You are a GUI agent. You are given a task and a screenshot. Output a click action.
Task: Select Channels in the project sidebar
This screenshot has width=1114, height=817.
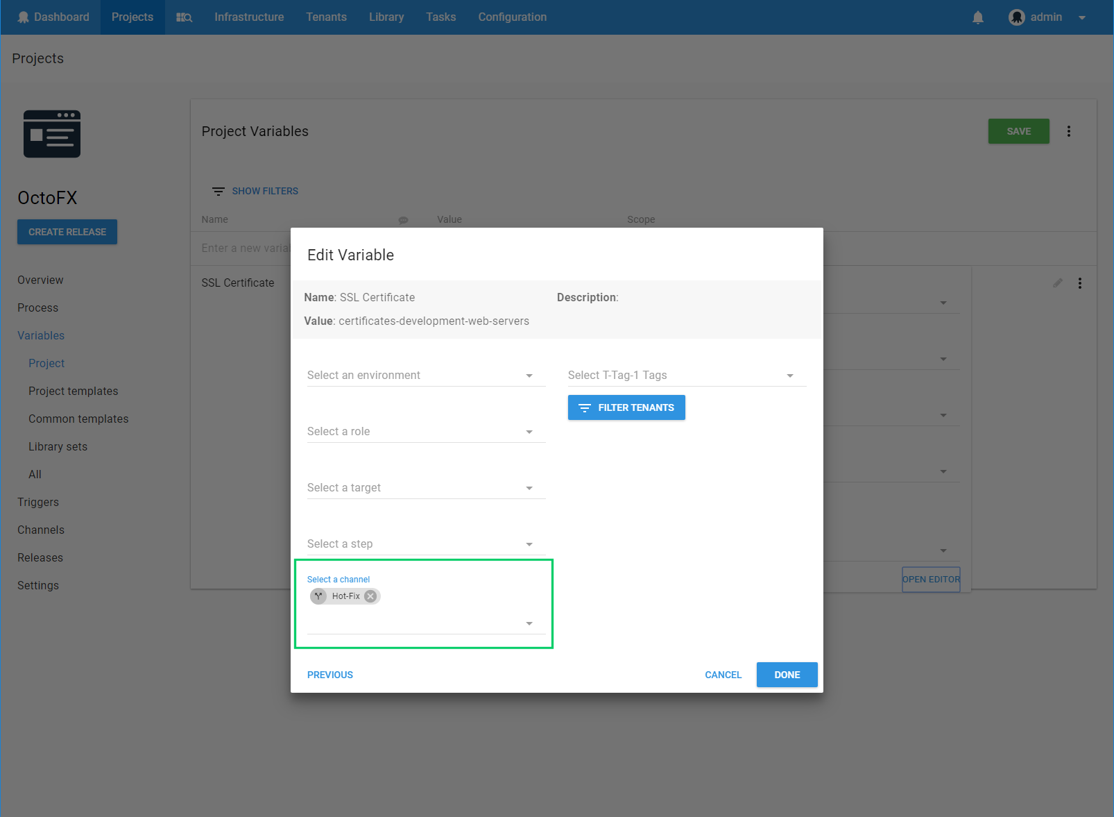tap(41, 530)
